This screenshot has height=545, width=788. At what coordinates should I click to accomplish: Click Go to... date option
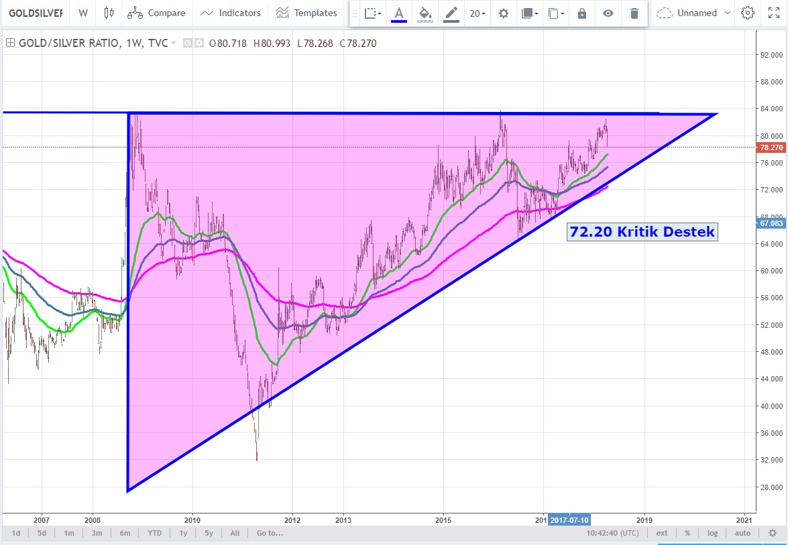[x=270, y=533]
